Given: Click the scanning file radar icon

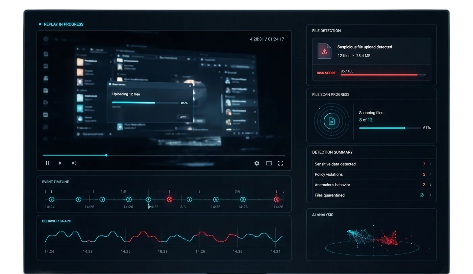Looking at the screenshot, I should [x=331, y=121].
